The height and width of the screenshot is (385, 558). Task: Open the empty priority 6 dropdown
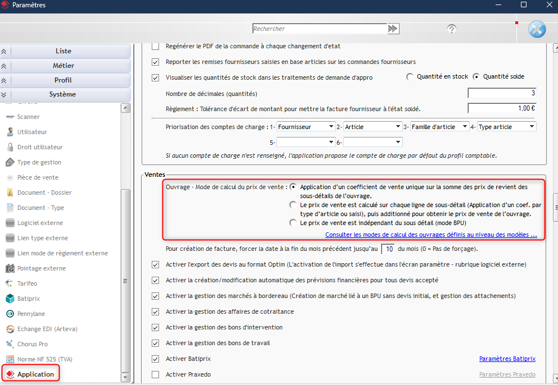[373, 142]
